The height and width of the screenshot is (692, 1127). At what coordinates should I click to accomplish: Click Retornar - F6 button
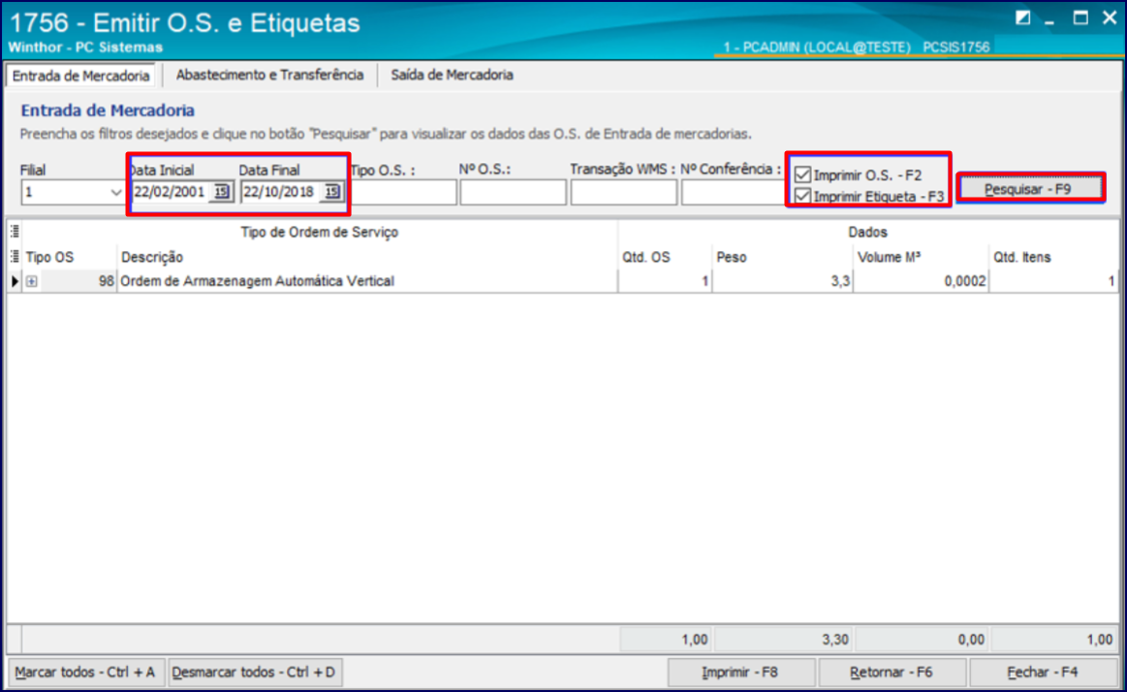(x=892, y=672)
